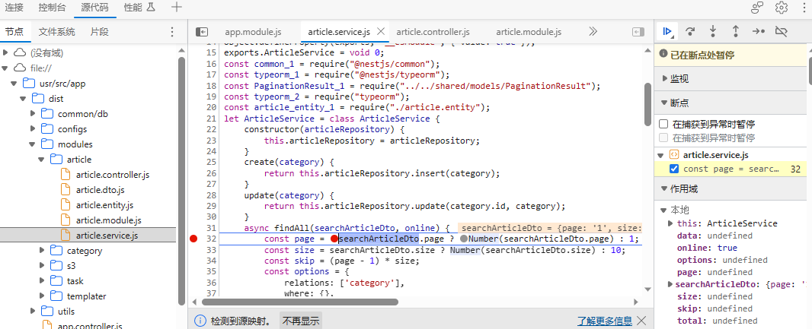Click the 了解更多信息 link
Viewport: 812px width, 329px height.
(603, 321)
